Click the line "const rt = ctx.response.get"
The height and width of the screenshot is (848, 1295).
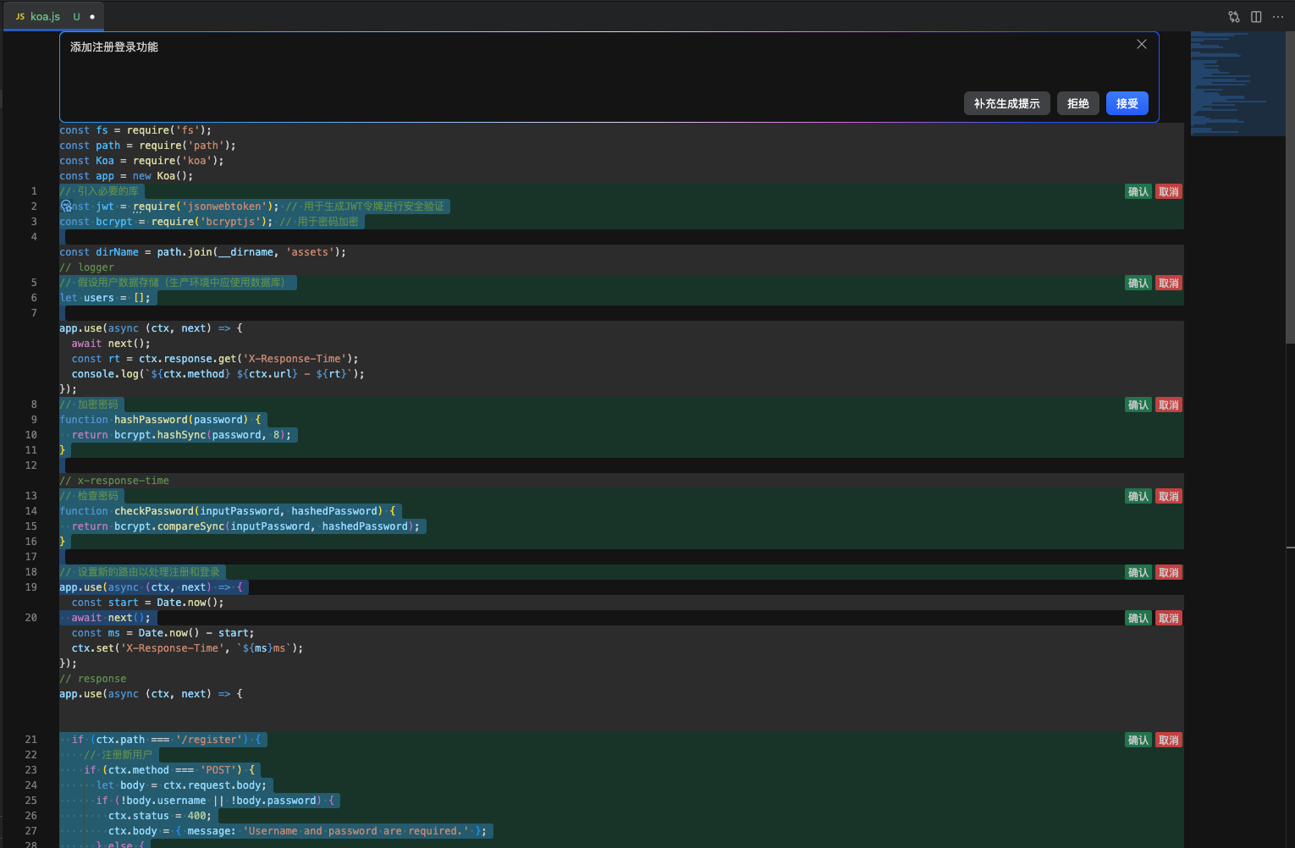click(215, 359)
